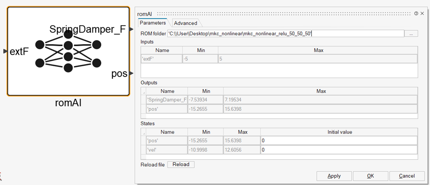Click the extF input port arrow

click(x=5, y=51)
